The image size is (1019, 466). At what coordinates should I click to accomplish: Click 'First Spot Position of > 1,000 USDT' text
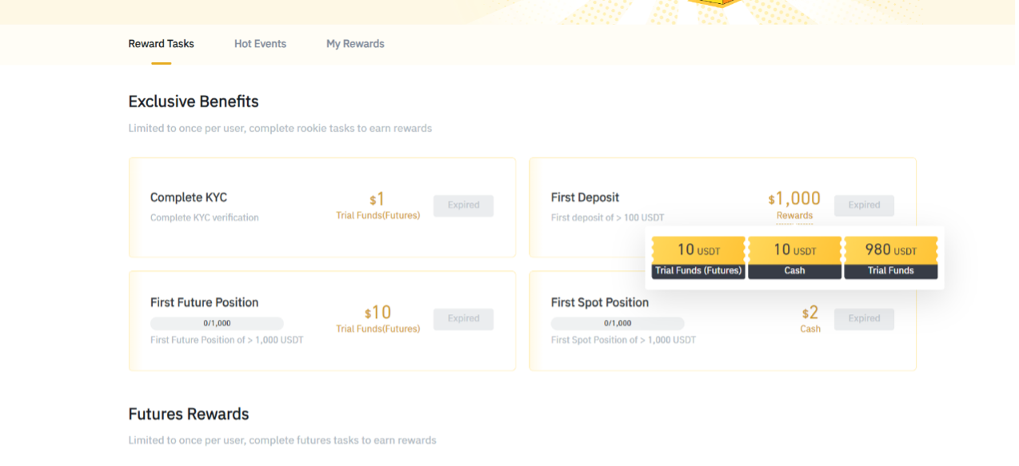(623, 340)
